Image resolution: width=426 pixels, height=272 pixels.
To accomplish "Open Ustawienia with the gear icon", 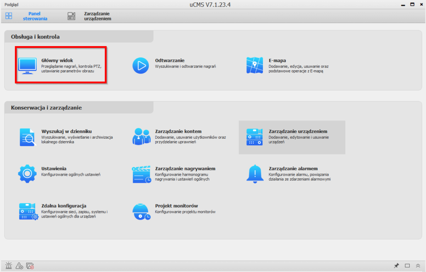I will (27, 174).
